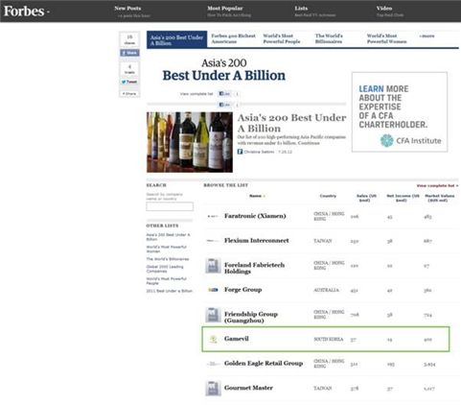Click View complete list link above table
Screen dimensions: 461x405
(437, 185)
